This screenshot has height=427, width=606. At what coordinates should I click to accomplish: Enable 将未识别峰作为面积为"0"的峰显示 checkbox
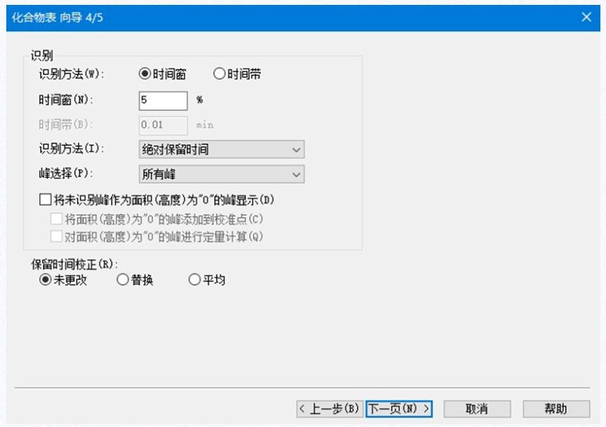(46, 199)
